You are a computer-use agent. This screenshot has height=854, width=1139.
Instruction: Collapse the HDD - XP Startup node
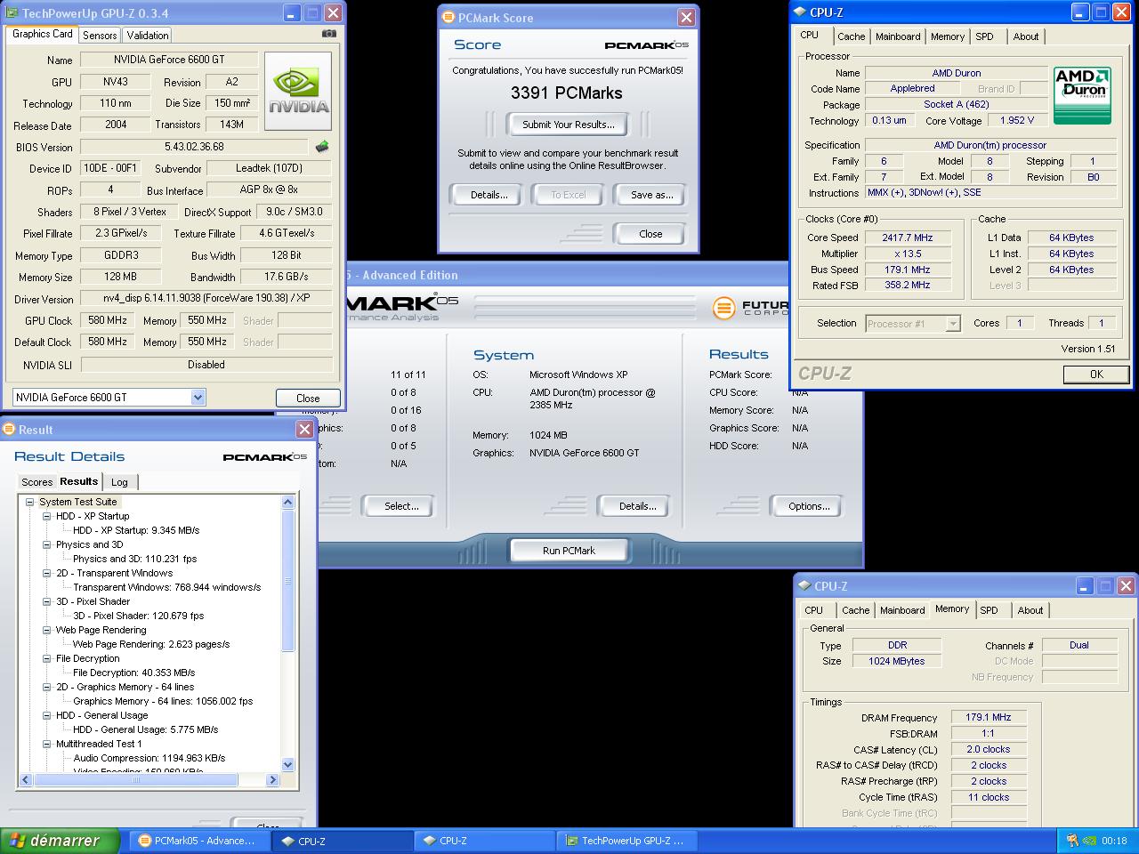46,516
